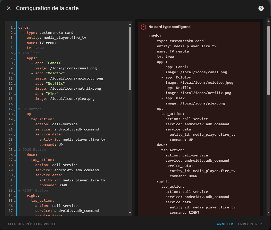
Task: Switch to the visual editor (Afficher l'éditeur visuel)
Action: (x=32, y=224)
